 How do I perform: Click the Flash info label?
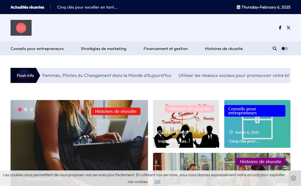pos(25,75)
